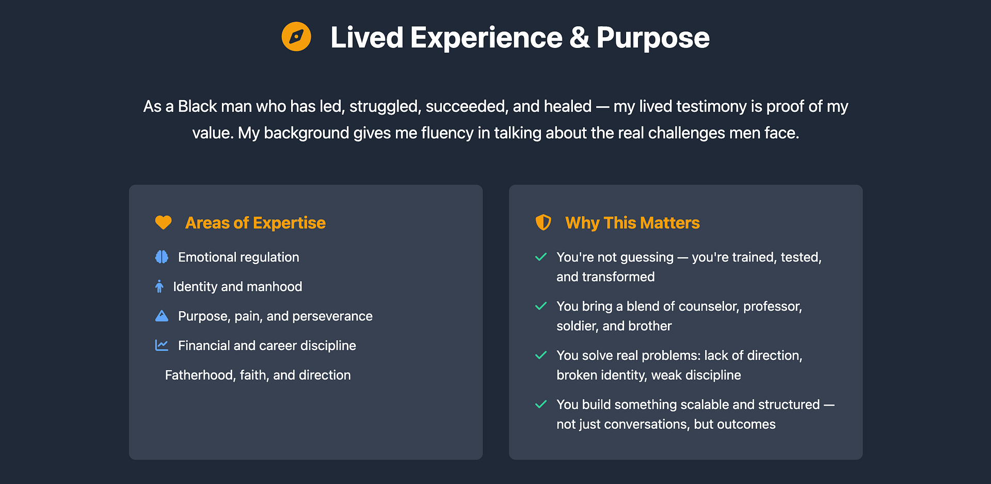The image size is (991, 484).
Task: Click the "Identity and manhood" text
Action: tap(237, 286)
